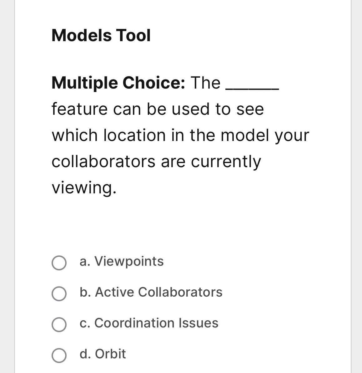Image resolution: width=362 pixels, height=373 pixels.
Task: Select the radio button for answer c
Action: coord(59,324)
